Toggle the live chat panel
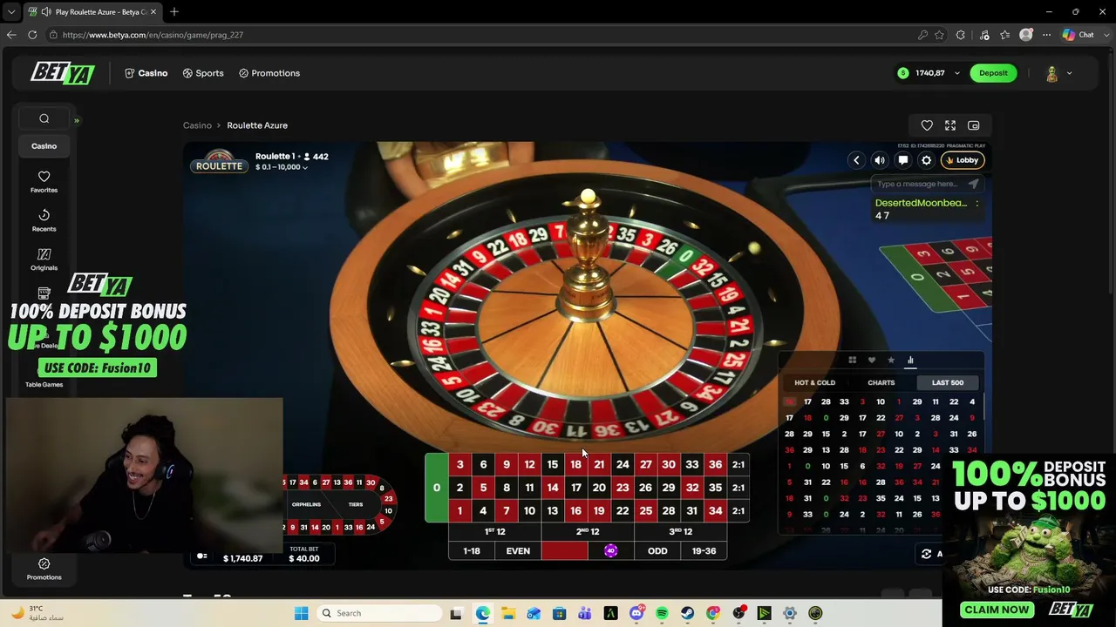The image size is (1116, 627). (x=903, y=160)
